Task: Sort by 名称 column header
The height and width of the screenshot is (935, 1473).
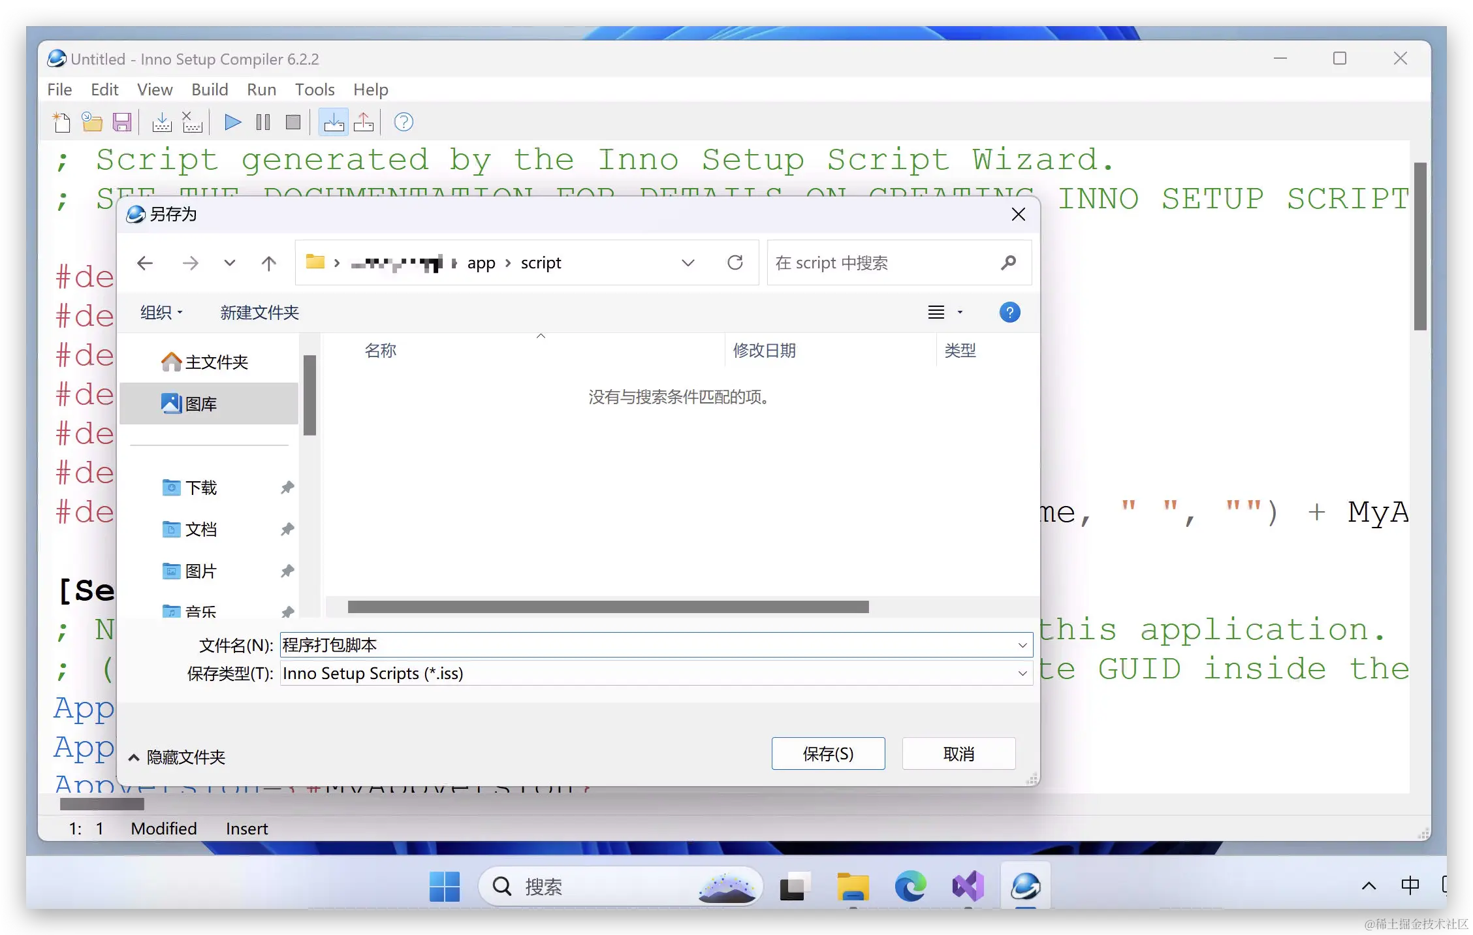Action: (x=381, y=351)
